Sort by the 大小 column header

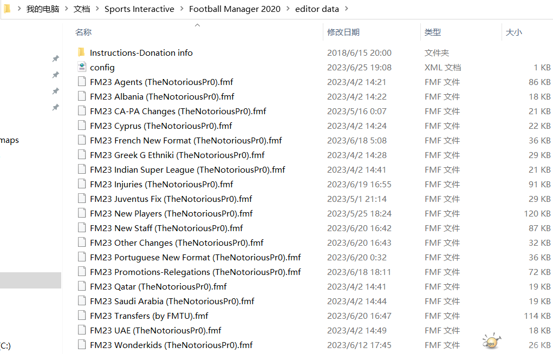click(x=514, y=32)
